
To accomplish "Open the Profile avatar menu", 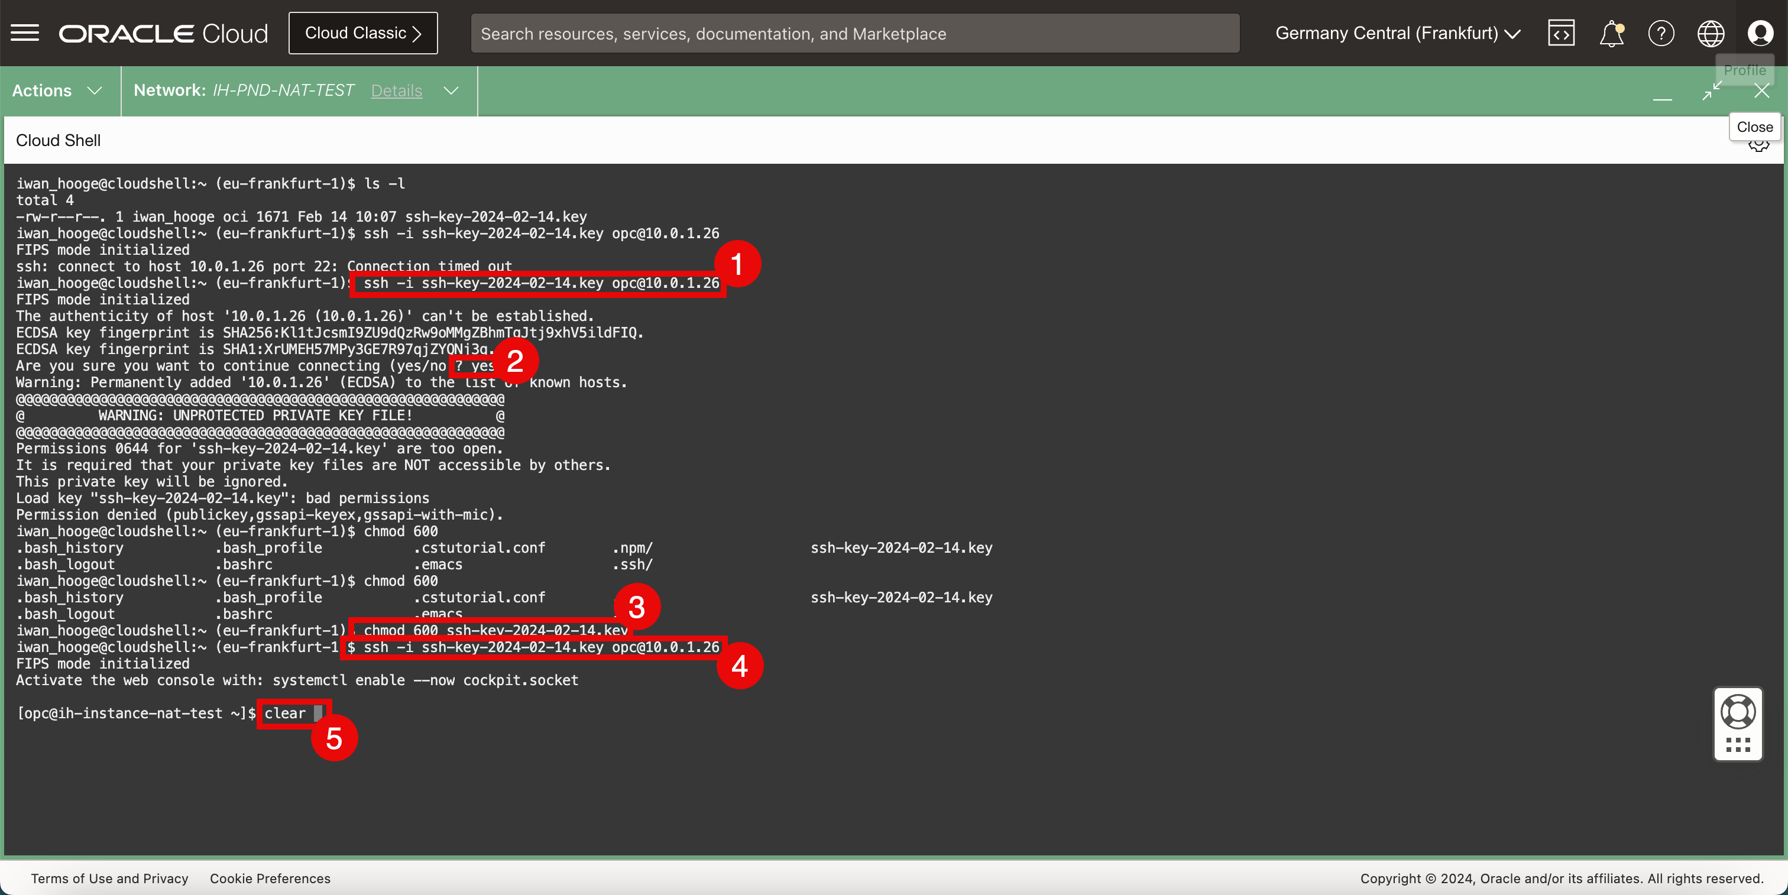I will tap(1760, 33).
